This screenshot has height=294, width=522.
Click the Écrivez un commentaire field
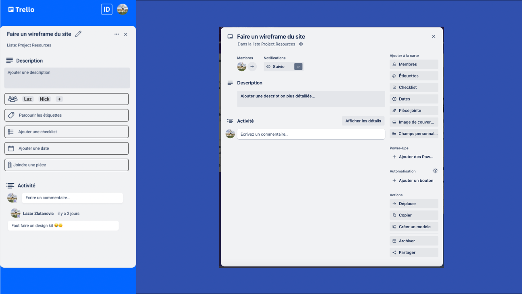(x=311, y=134)
